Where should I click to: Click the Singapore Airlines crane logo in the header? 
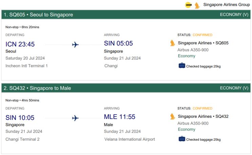[197, 5]
